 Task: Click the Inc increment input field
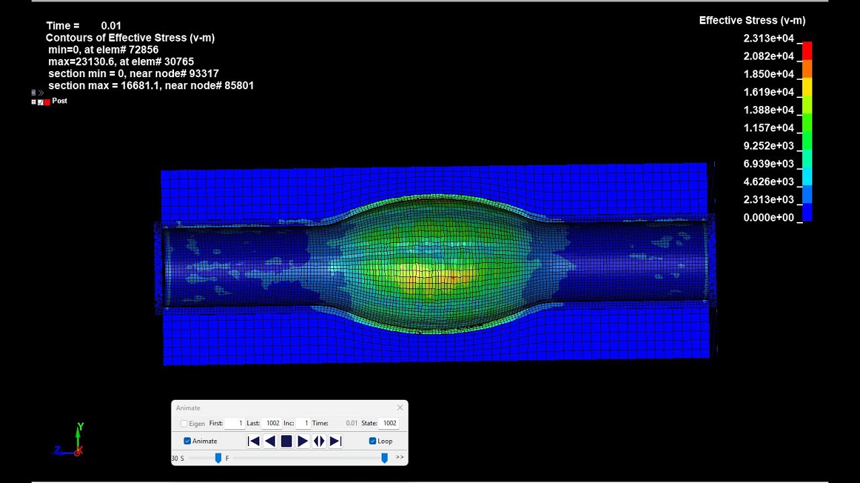point(303,423)
